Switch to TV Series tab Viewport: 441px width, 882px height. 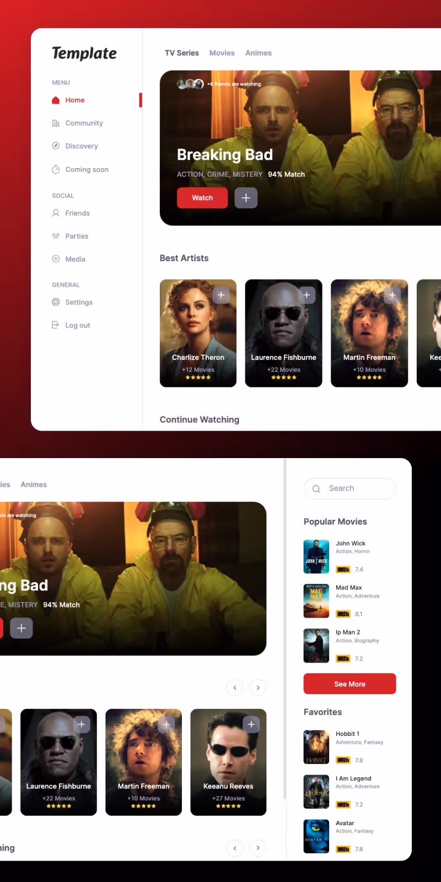tap(182, 53)
